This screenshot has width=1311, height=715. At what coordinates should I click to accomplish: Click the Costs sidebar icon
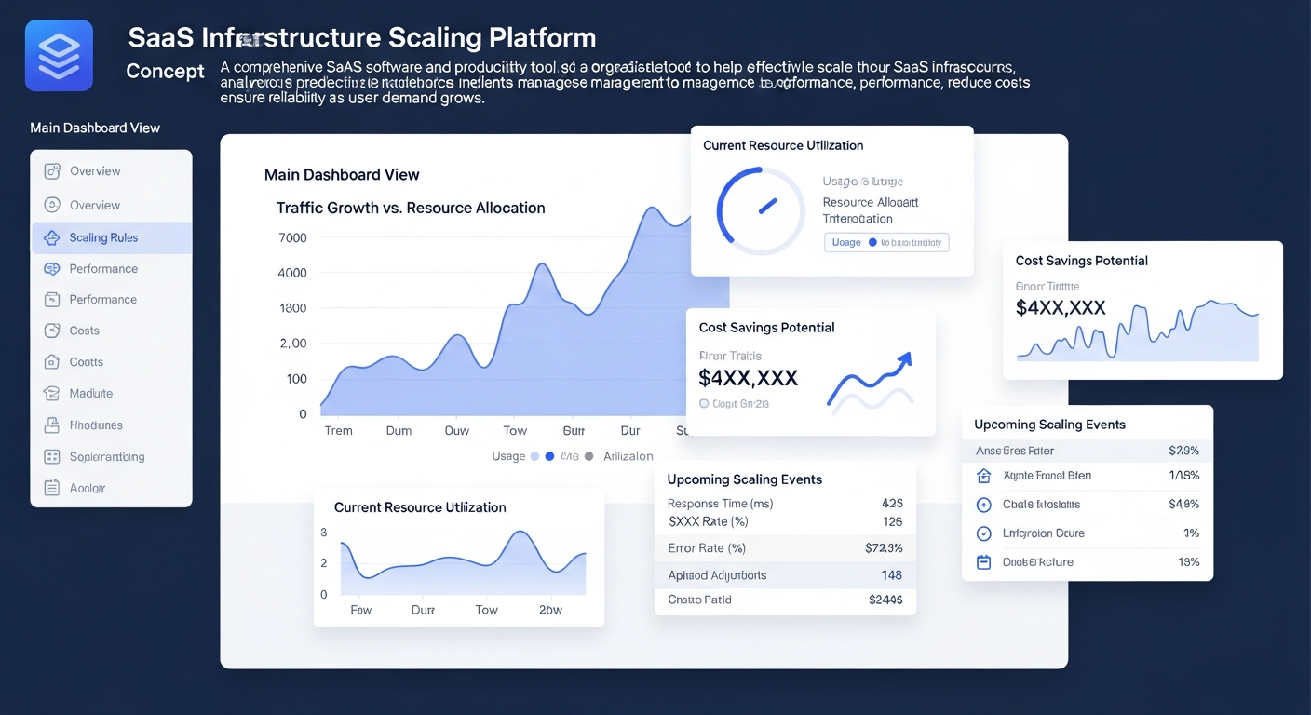[52, 331]
